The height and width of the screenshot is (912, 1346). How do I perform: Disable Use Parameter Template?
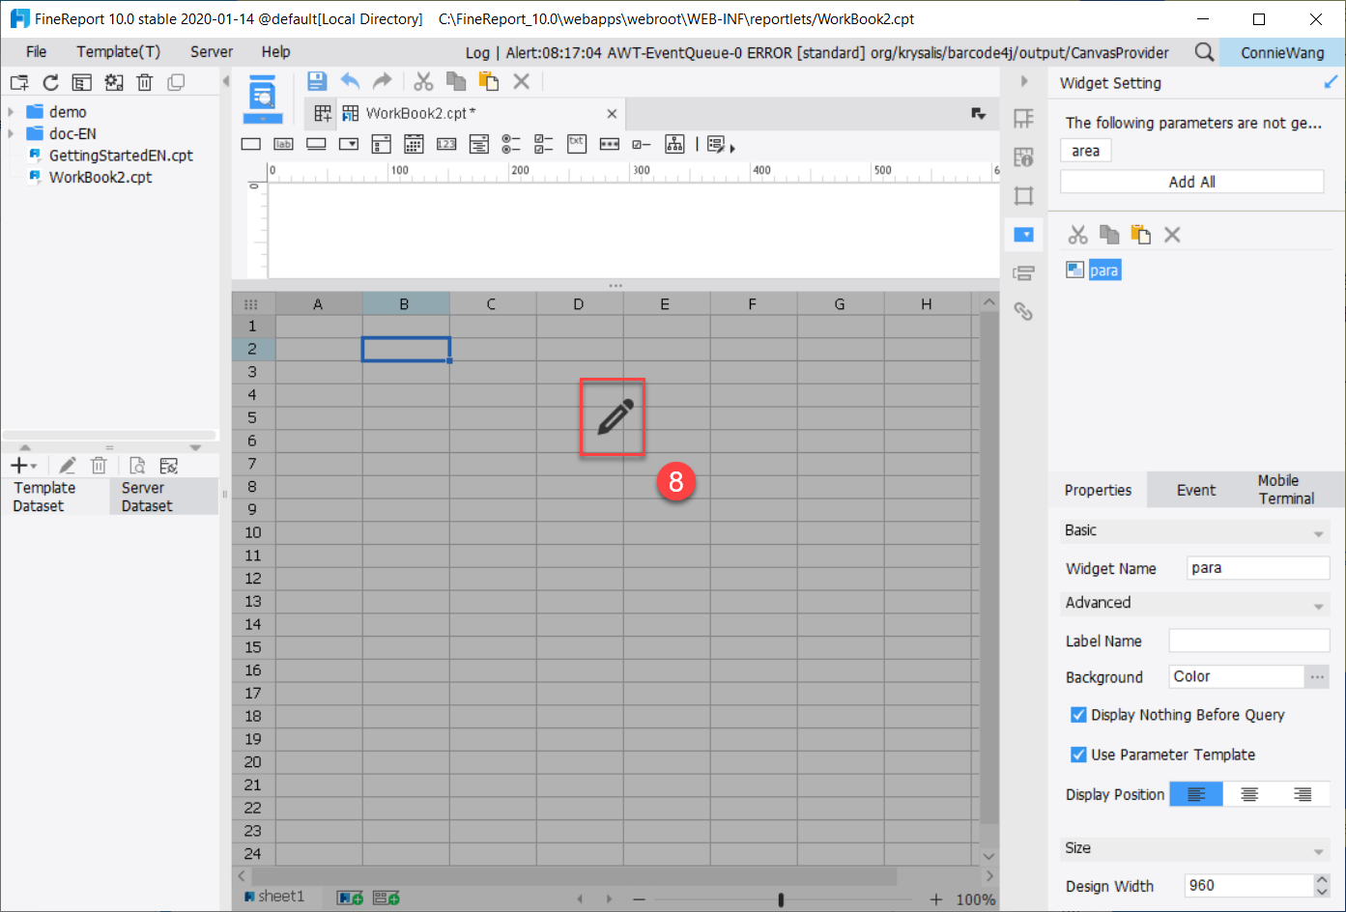1078,755
